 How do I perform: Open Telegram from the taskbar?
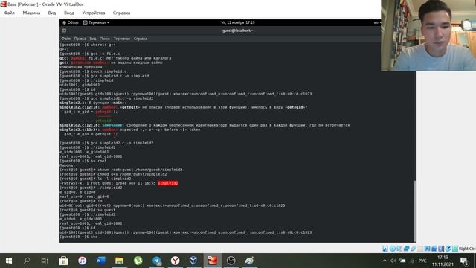pyautogui.click(x=157, y=261)
